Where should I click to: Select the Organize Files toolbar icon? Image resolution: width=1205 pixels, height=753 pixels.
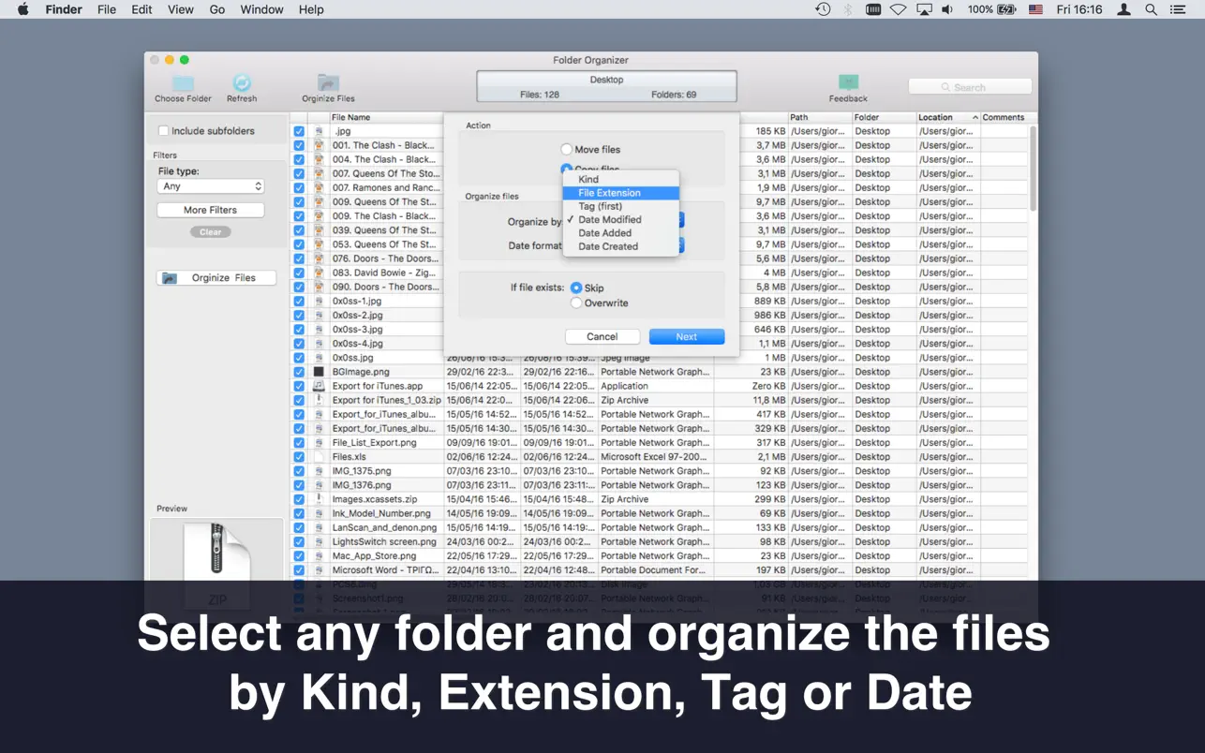click(327, 84)
